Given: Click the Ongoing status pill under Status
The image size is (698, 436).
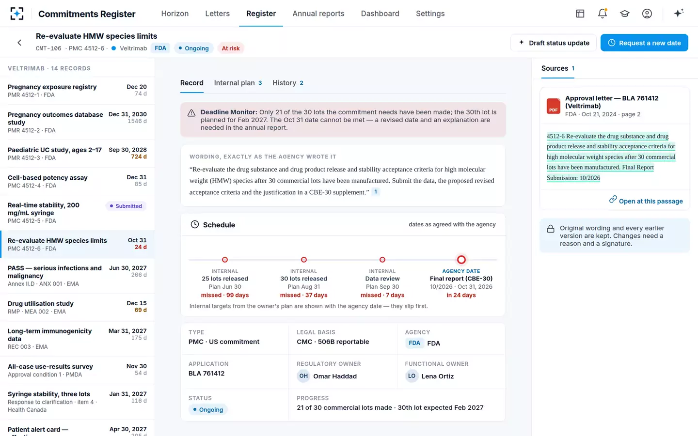Looking at the screenshot, I should [x=208, y=409].
